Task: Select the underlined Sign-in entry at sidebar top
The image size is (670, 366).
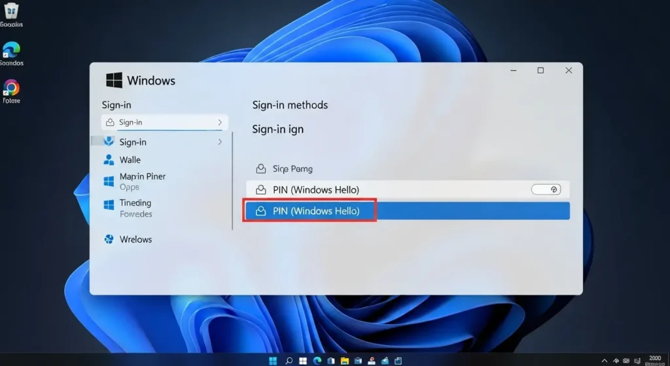Action: [x=164, y=122]
